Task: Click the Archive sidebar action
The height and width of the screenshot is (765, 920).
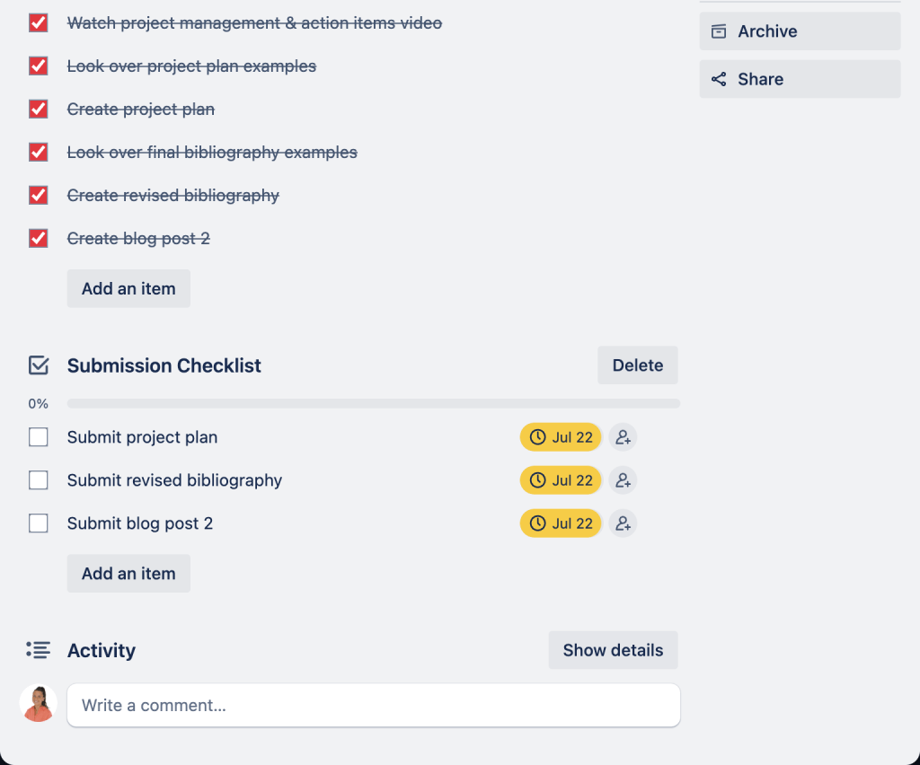Action: tap(800, 31)
